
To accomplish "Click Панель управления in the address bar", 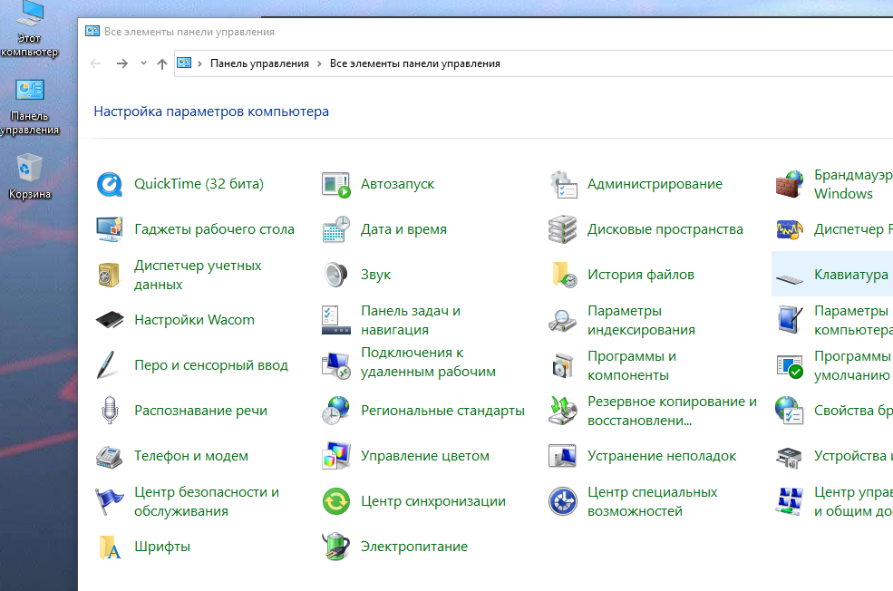I will tap(259, 63).
